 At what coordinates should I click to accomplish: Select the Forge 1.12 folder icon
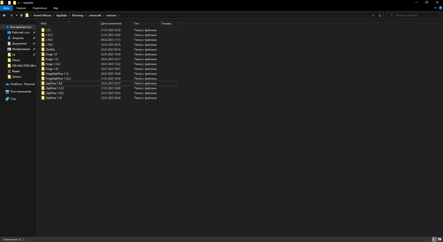[43, 59]
